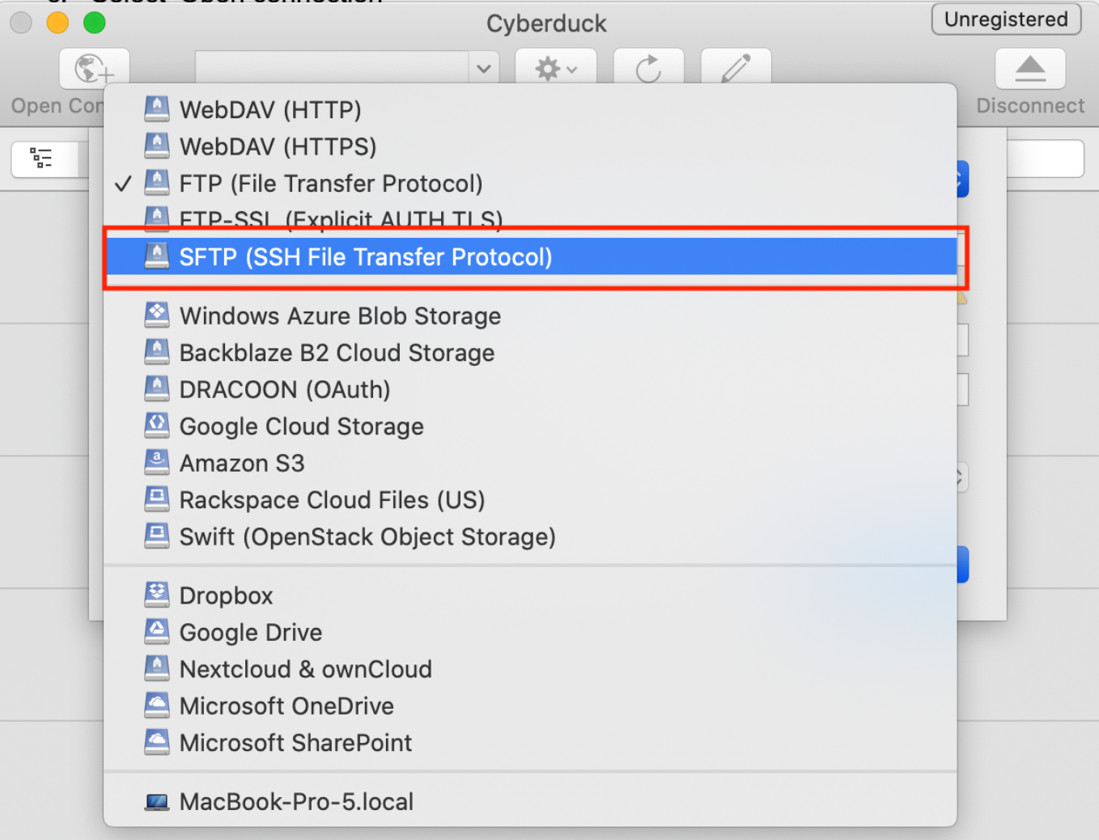Click the Disconnect eject icon
Viewport: 1099px width, 840px height.
coord(1029,69)
